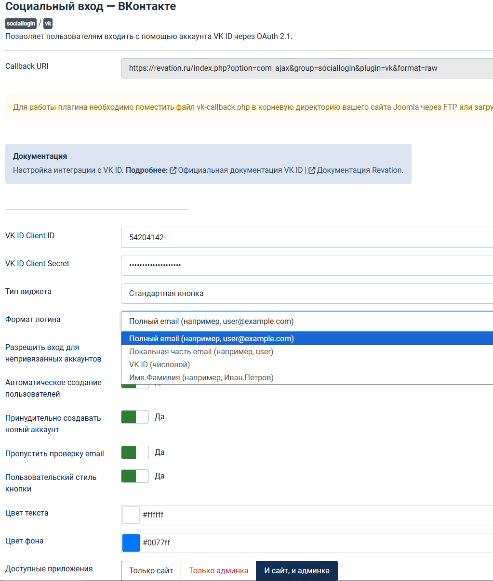Click И сайт, и админка button

click(x=297, y=571)
